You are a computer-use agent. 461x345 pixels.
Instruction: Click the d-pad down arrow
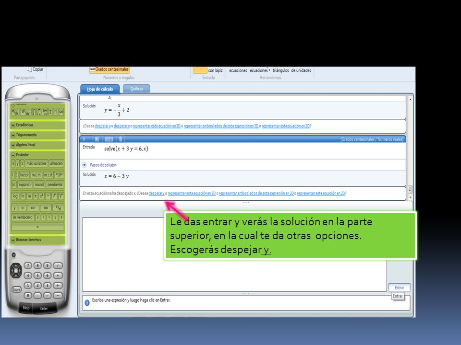pyautogui.click(x=16, y=276)
